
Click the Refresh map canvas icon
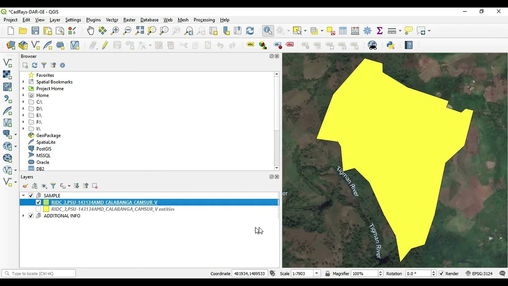click(x=250, y=31)
